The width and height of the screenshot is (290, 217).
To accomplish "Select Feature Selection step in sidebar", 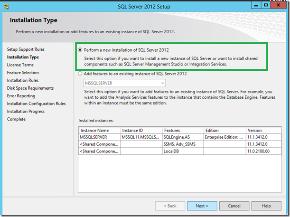I will 23,73.
